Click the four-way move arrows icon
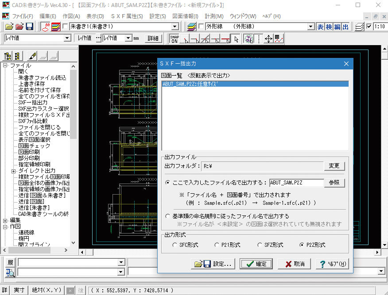Image resolution: width=388 pixels, height=295 pixels. [268, 38]
